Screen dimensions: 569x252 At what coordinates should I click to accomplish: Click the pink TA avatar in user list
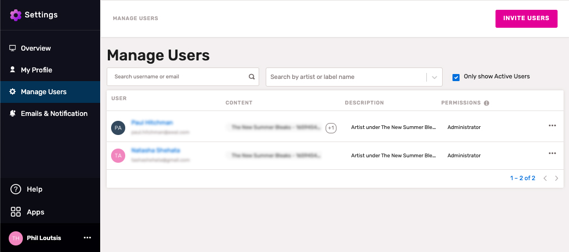click(118, 156)
